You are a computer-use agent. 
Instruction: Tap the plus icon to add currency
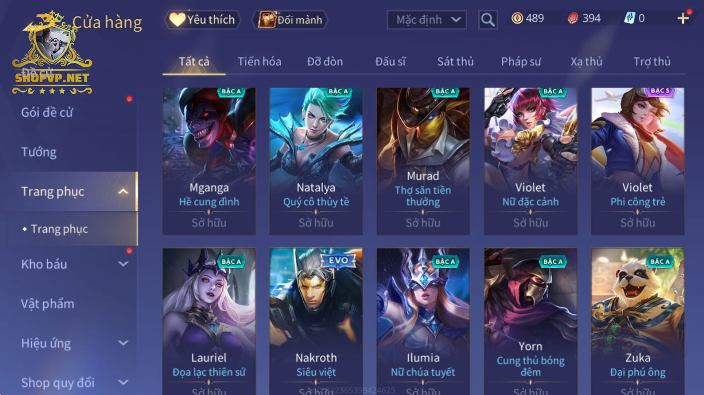pyautogui.click(x=683, y=18)
